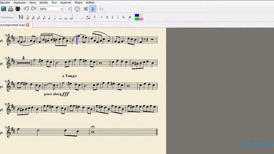Apply a sharp accidental
The height and width of the screenshot is (154, 274).
pyautogui.click(x=107, y=17)
